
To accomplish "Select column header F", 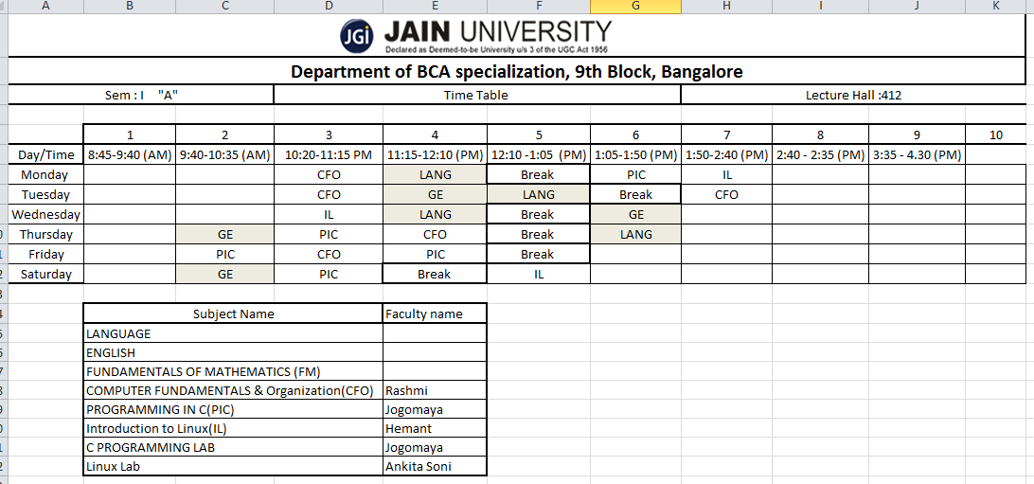I will pyautogui.click(x=539, y=6).
